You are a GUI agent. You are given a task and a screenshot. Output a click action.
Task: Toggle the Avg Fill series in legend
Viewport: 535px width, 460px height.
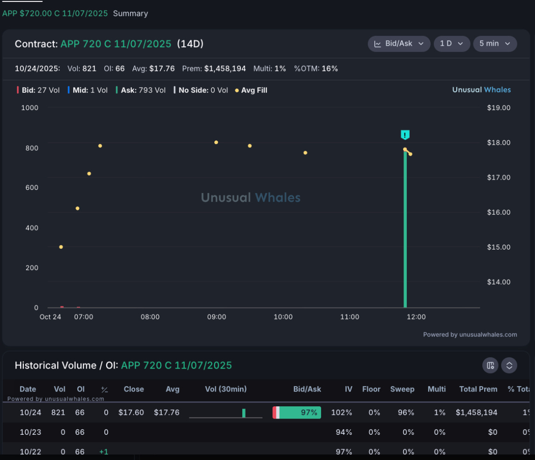tap(251, 90)
